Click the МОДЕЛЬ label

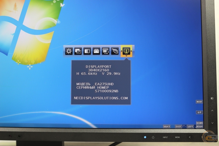(x=83, y=84)
